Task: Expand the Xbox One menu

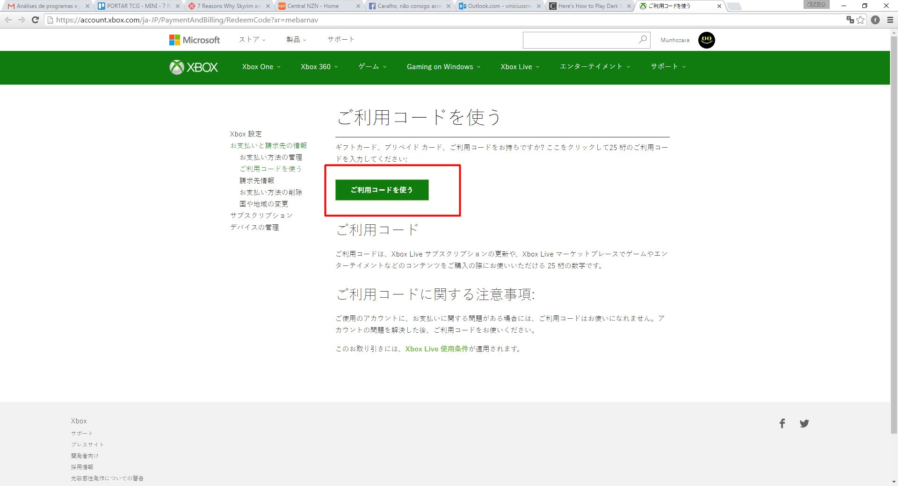Action: (x=261, y=67)
